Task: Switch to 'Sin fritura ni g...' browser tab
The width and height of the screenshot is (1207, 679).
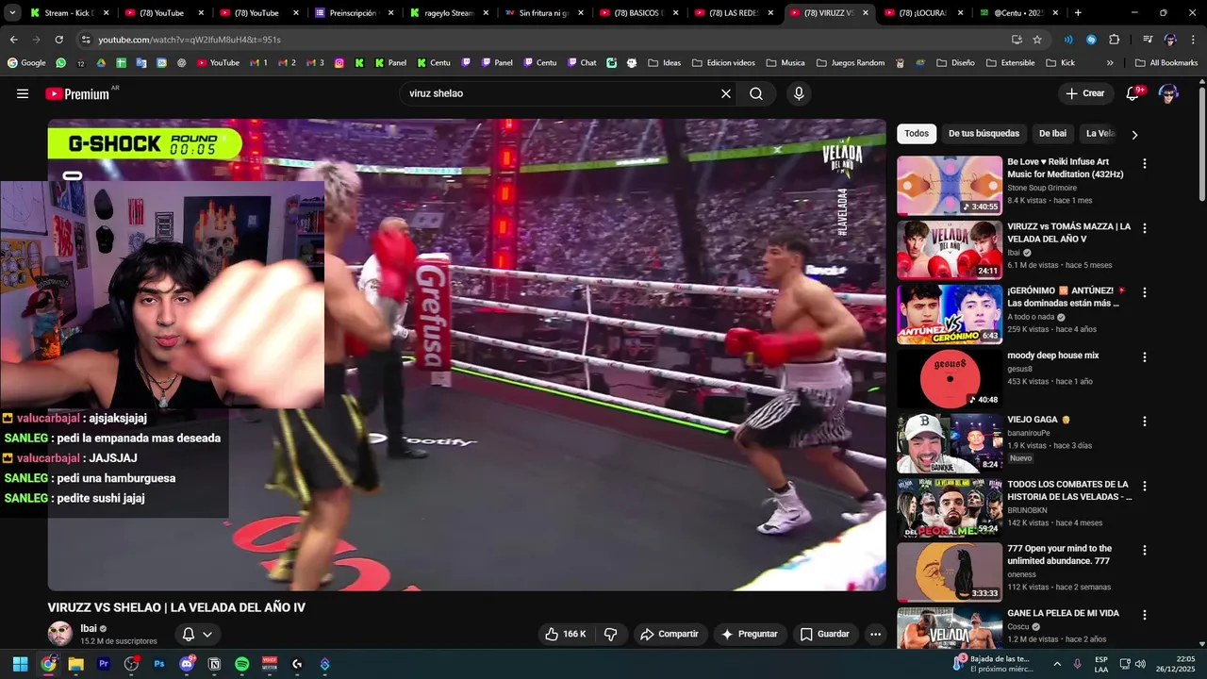Action: 544,13
